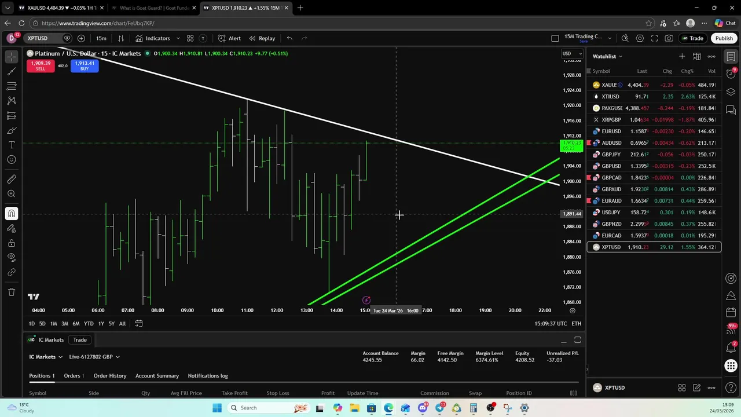Switch to the Orders tab

click(x=74, y=376)
